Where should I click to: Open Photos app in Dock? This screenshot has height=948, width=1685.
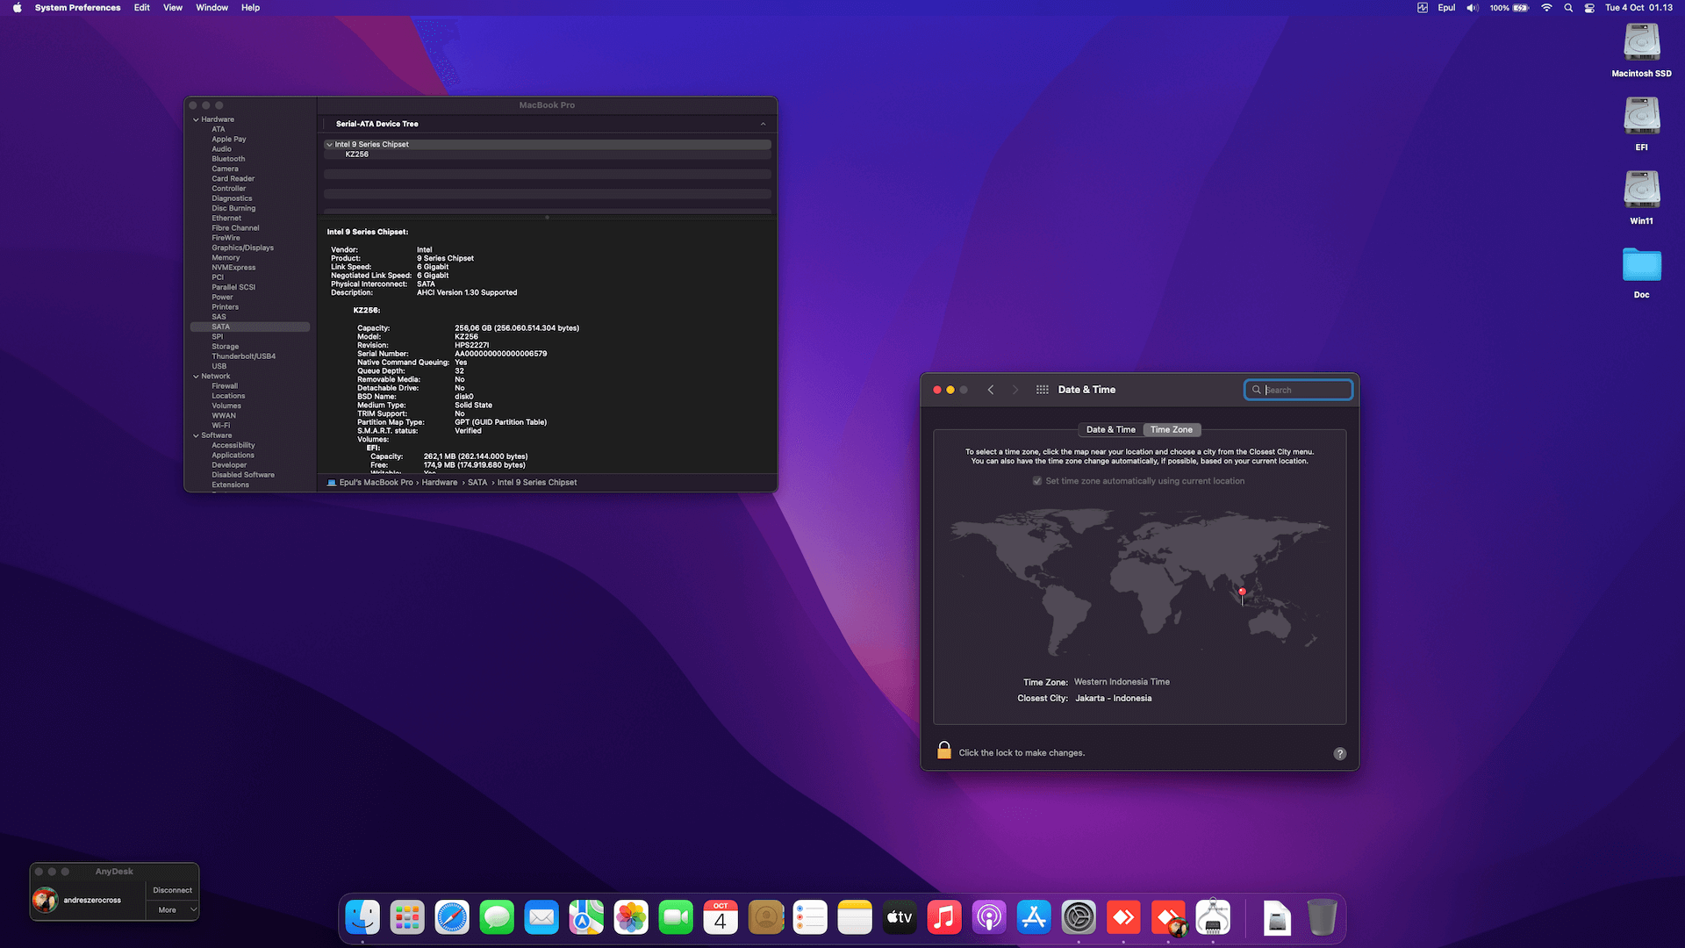[x=631, y=917]
